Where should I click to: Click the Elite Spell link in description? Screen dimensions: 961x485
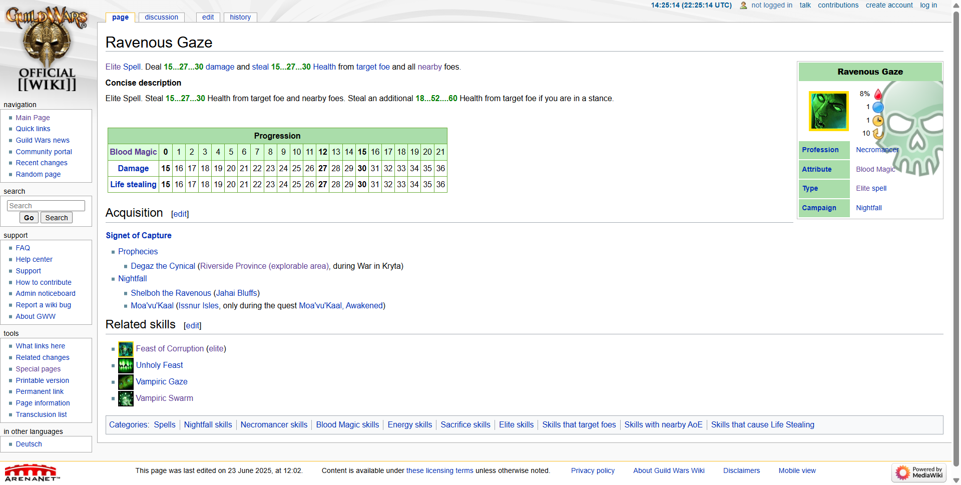[123, 67]
